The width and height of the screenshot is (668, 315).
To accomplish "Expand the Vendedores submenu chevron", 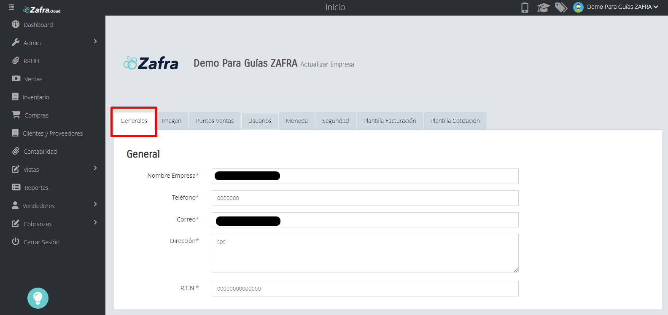I will (95, 204).
